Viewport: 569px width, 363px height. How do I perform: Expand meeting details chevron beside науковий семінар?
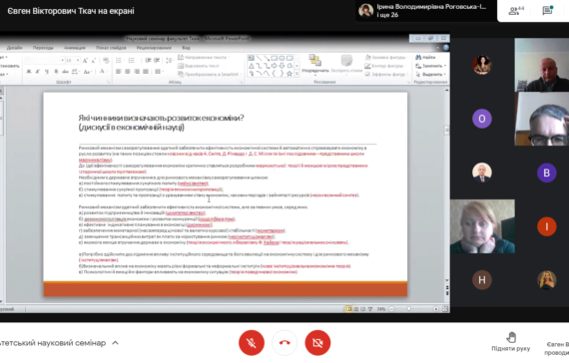(x=115, y=343)
